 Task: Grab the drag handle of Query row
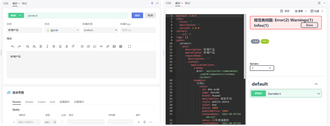point(14,122)
